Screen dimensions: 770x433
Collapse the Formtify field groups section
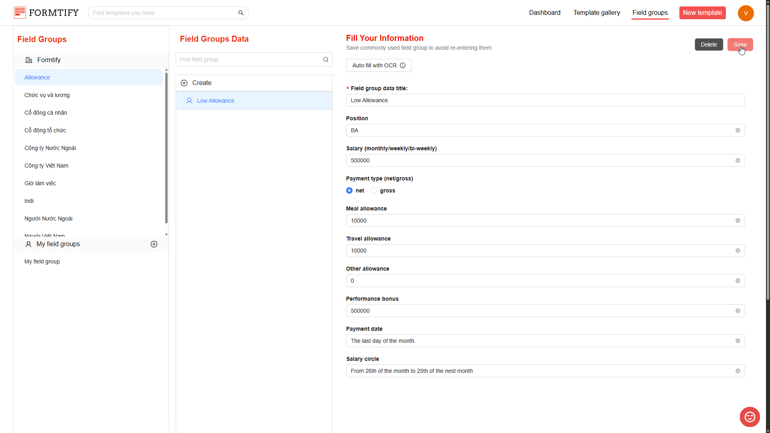49,60
